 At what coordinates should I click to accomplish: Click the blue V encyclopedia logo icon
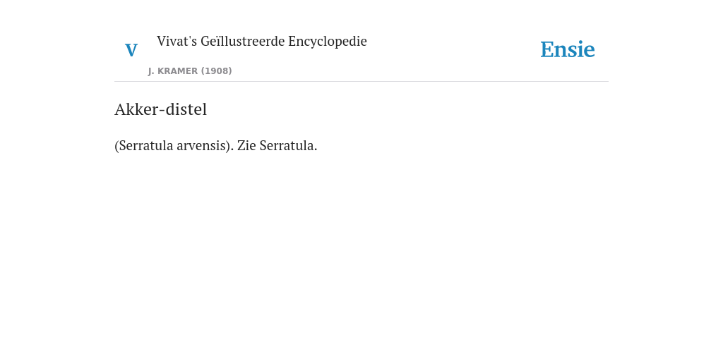point(131,50)
